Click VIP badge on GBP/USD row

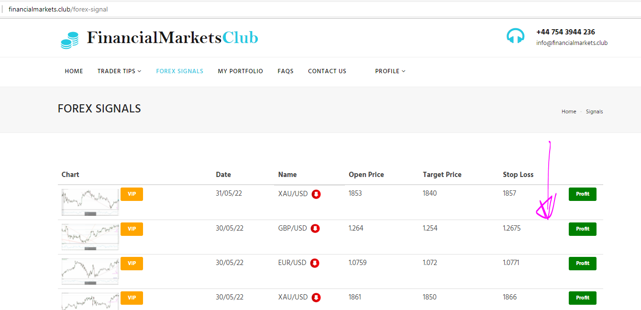click(x=132, y=229)
